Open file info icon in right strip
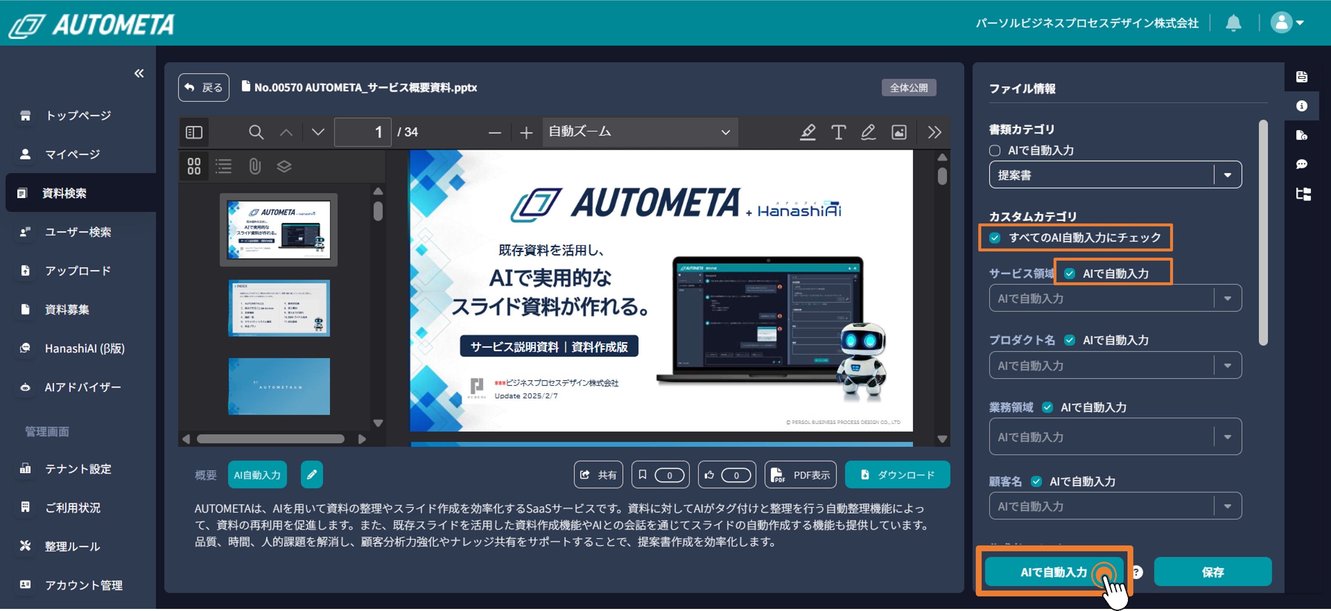The height and width of the screenshot is (611, 1331). (1302, 106)
